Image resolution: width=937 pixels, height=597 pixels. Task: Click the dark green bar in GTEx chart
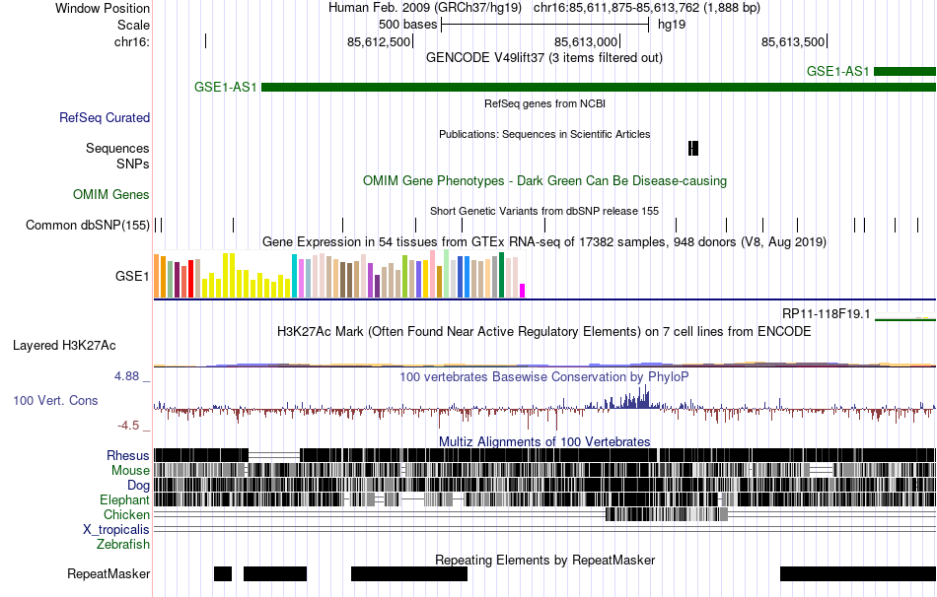point(501,275)
